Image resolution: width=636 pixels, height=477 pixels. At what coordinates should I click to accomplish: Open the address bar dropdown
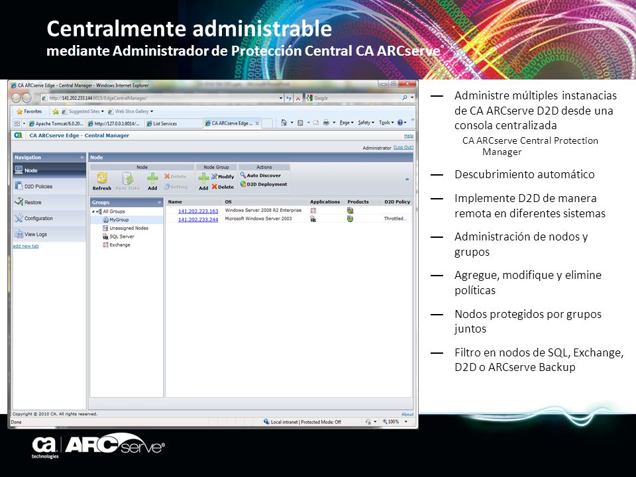pos(281,98)
